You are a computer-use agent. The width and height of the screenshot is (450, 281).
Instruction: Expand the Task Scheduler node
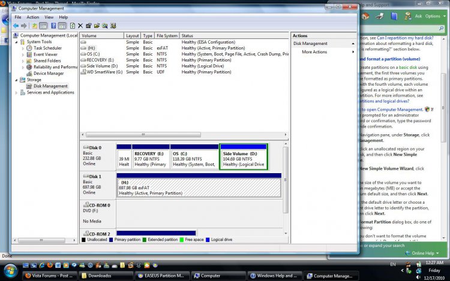tap(23, 49)
